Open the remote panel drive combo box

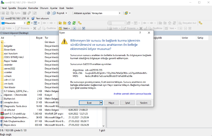[117, 23]
